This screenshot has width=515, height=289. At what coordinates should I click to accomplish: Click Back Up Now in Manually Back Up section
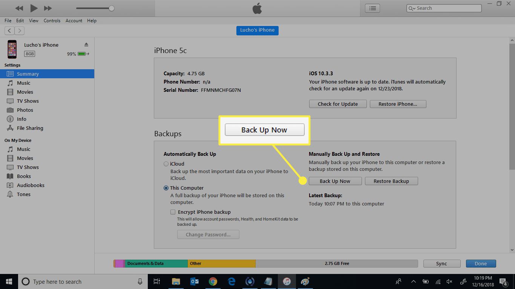point(335,181)
